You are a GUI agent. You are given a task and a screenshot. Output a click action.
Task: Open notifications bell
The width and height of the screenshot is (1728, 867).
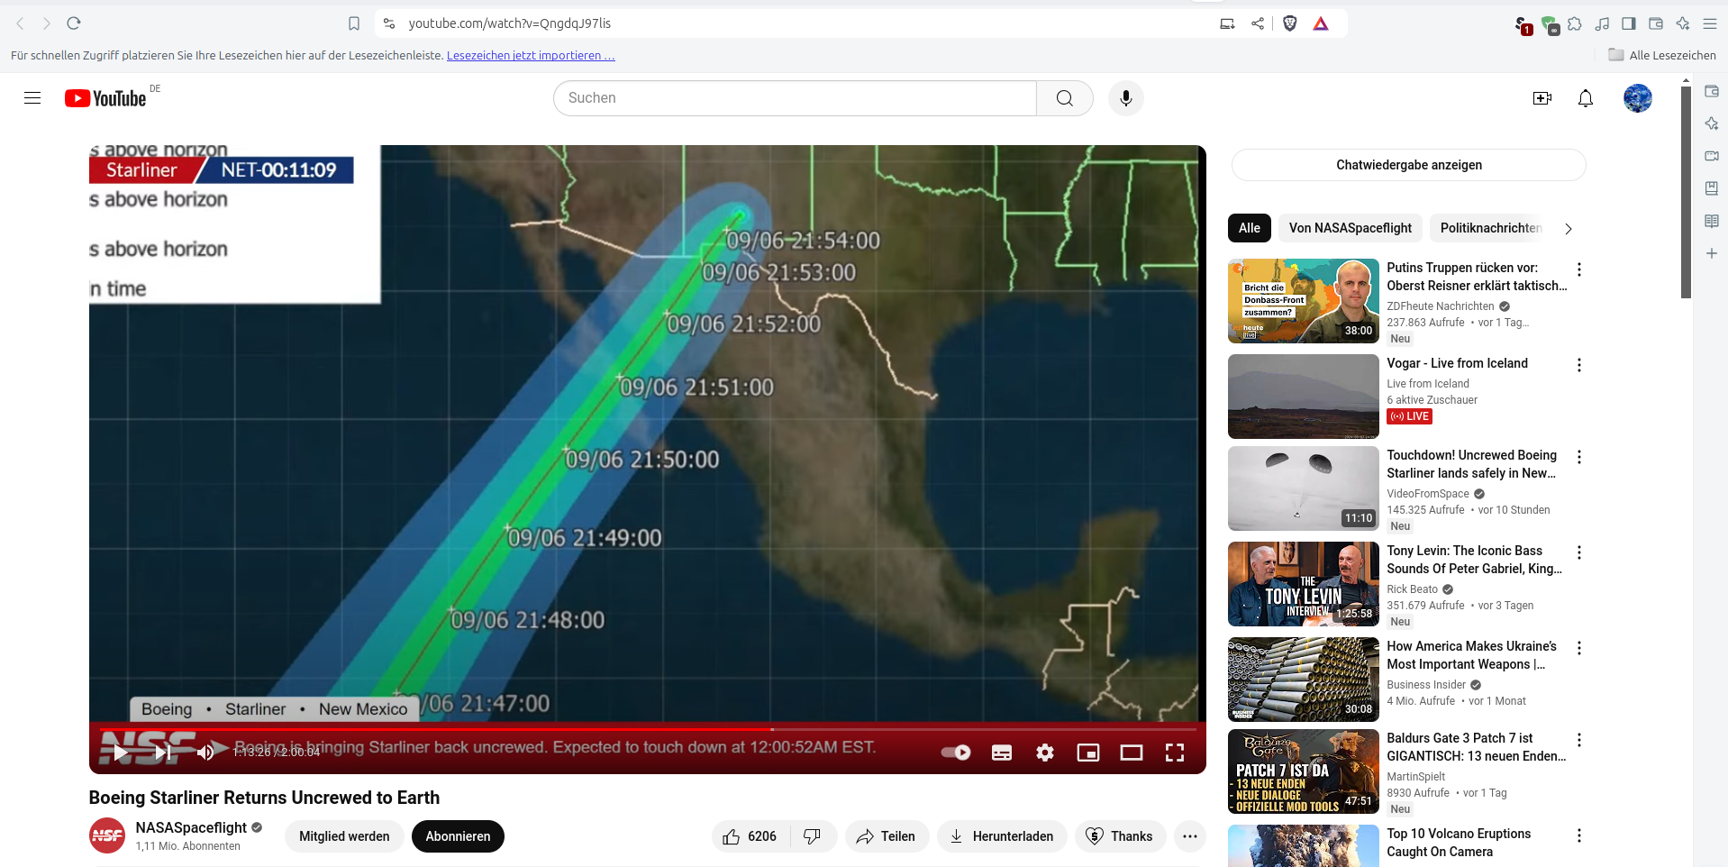[1586, 98]
